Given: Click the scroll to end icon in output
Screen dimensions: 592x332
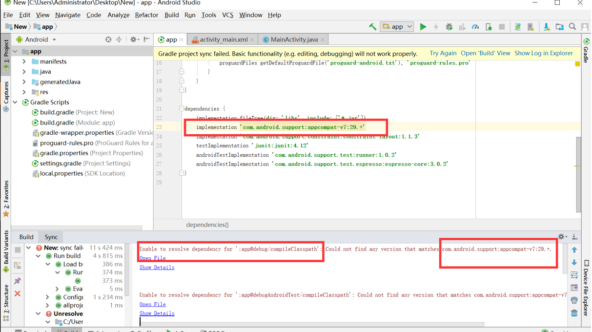Looking at the screenshot, I should [574, 288].
